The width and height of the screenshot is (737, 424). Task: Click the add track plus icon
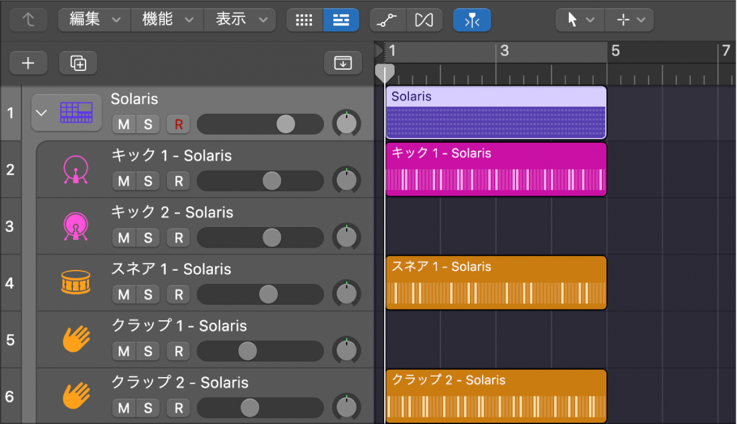click(x=27, y=62)
